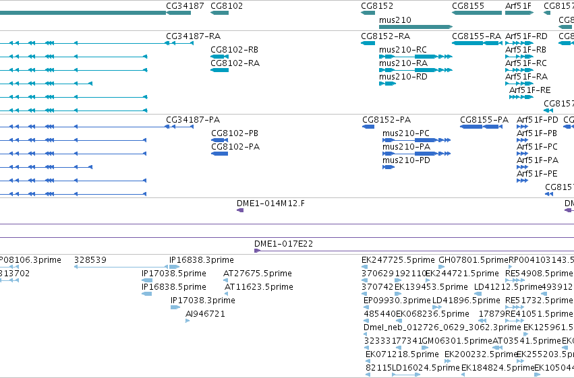Open EST feature 328539
This screenshot has height=378, width=574.
[90, 260]
